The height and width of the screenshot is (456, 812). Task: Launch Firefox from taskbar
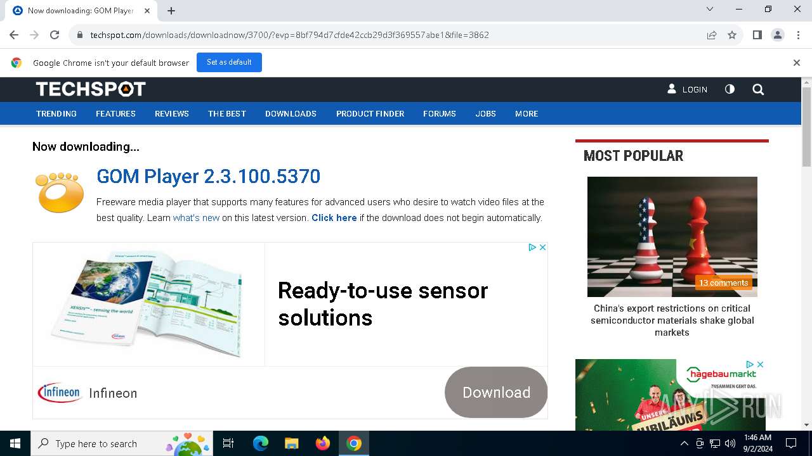323,443
